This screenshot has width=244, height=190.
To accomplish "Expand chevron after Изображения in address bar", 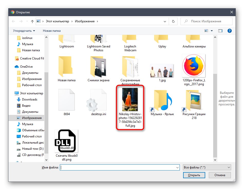I will (x=97, y=21).
